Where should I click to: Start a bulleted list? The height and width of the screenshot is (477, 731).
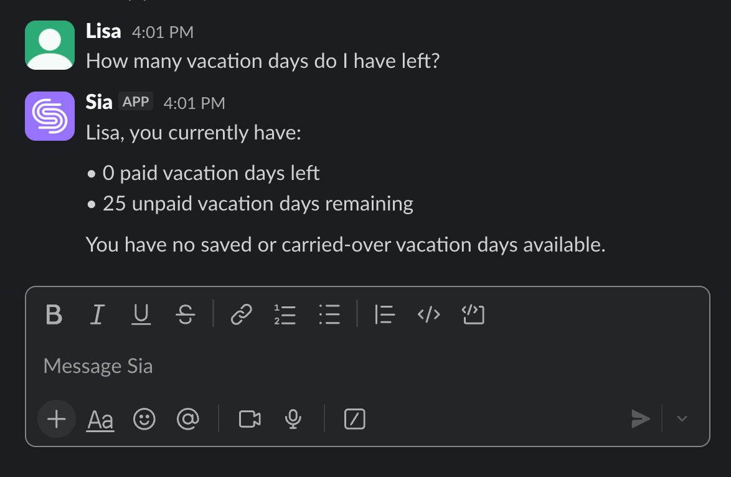pyautogui.click(x=329, y=315)
